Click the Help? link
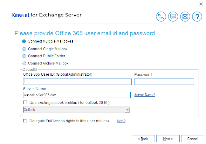This screenshot has height=144, width=206. [x=121, y=121]
